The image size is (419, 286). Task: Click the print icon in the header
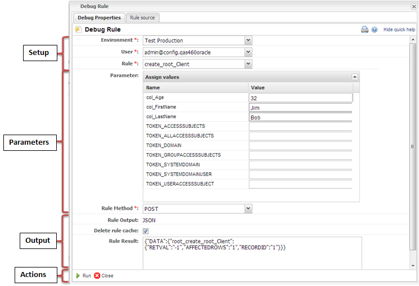click(x=364, y=29)
